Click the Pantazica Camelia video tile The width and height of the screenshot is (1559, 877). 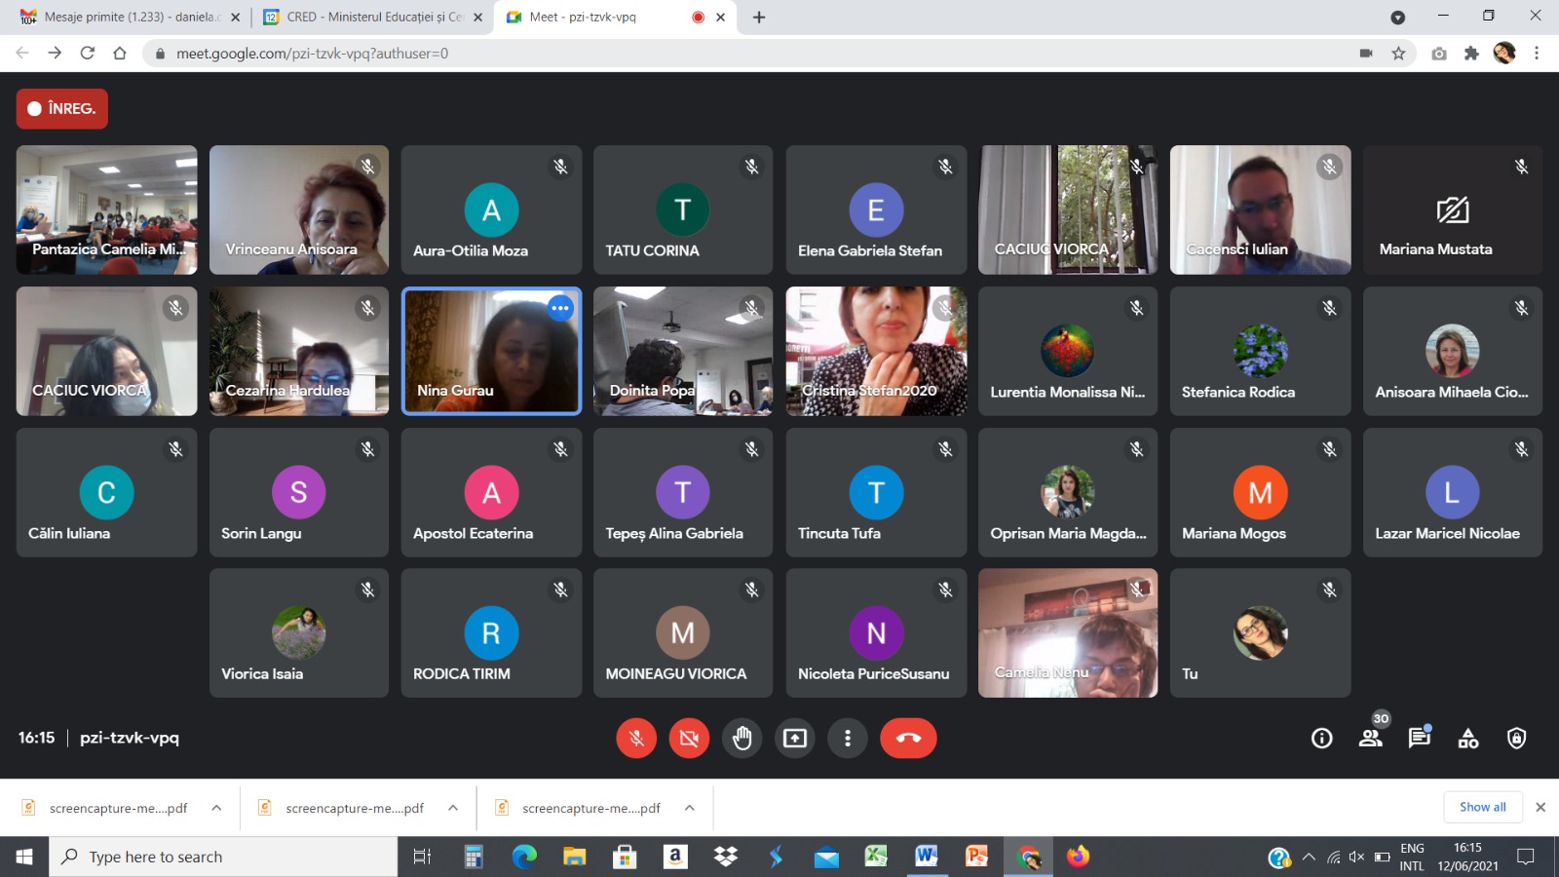pyautogui.click(x=106, y=210)
